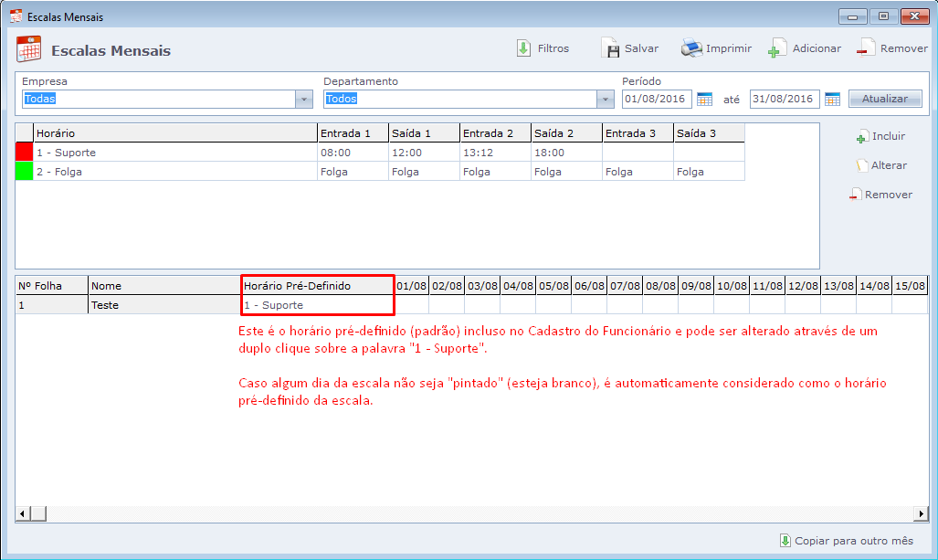Expand the Departamento dropdown
938x560 pixels.
tap(605, 100)
